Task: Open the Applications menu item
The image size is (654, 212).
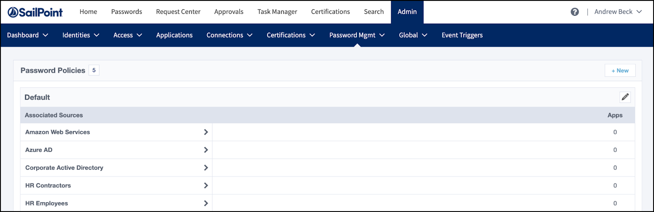Action: pos(174,35)
